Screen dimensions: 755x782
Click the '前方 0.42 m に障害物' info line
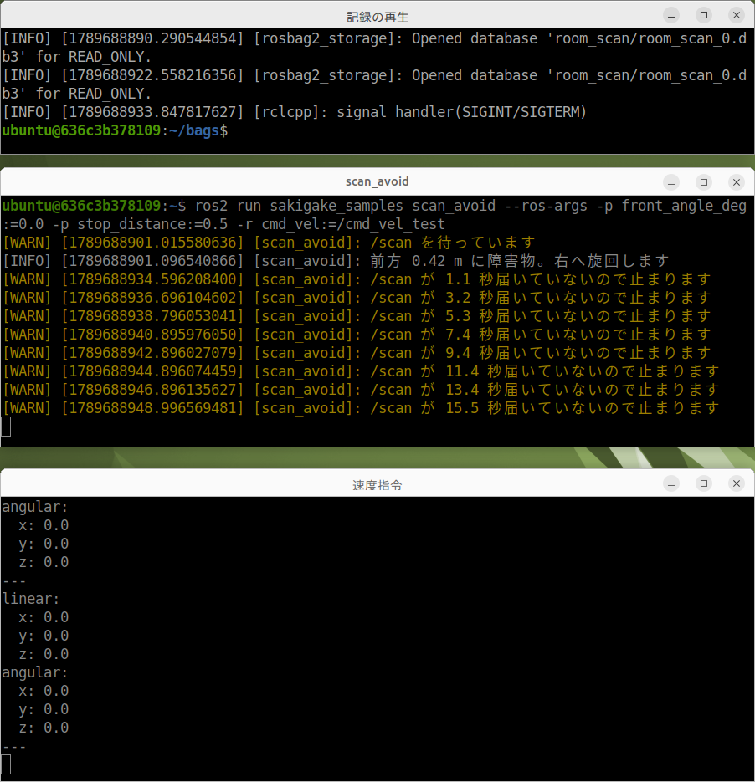pos(336,261)
